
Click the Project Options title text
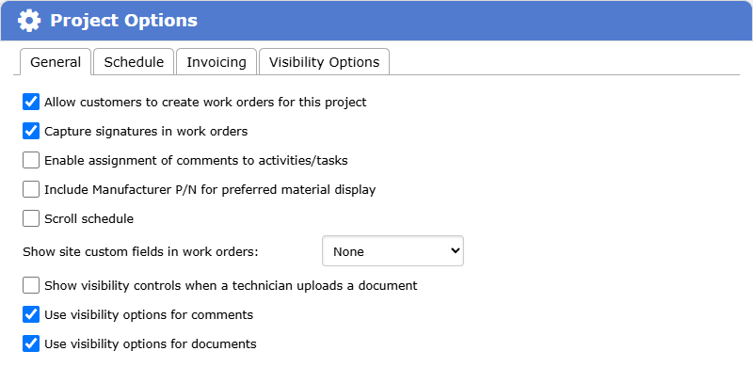click(x=124, y=21)
